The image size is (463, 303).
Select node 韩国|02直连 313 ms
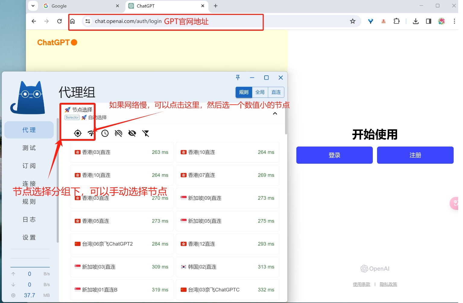(228, 267)
